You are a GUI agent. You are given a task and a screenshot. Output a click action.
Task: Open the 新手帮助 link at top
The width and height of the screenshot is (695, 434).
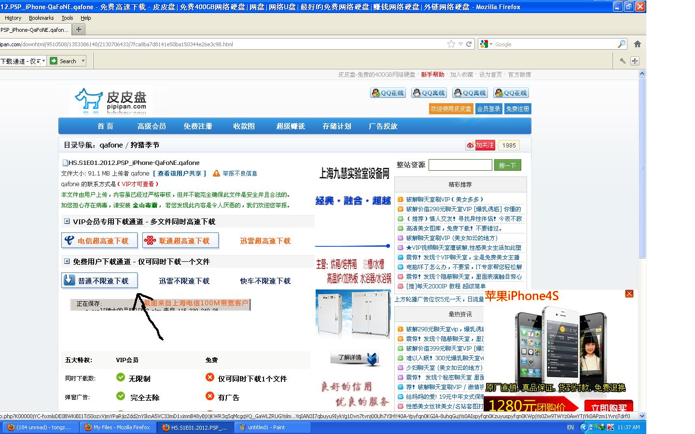click(x=432, y=75)
